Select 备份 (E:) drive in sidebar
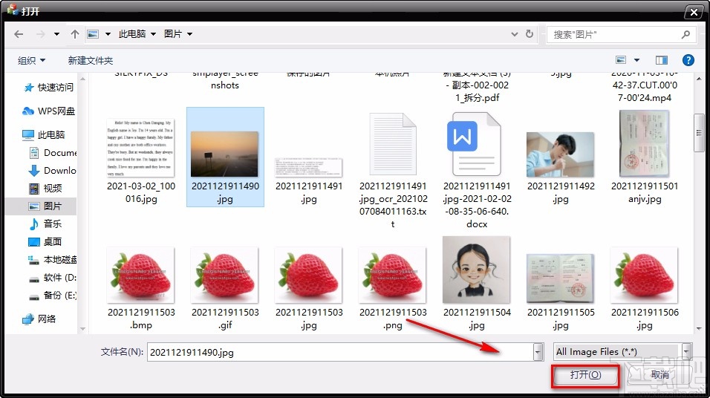This screenshot has width=710, height=398. coord(53,296)
